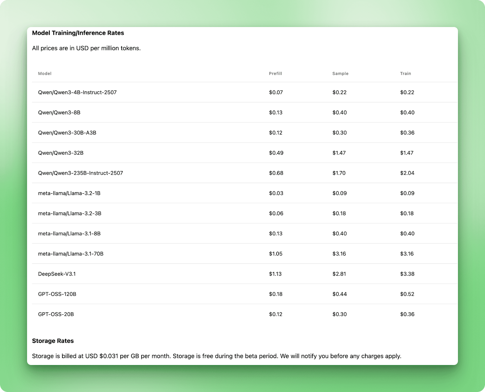Viewport: 485px width, 392px height.
Task: Click the 'Train' column header
Action: coord(406,74)
